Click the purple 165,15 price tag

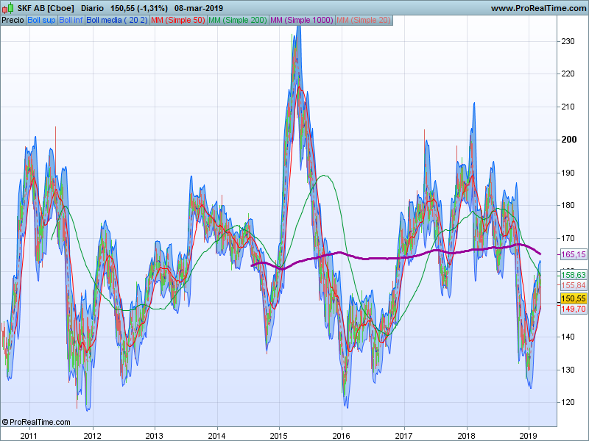[574, 254]
